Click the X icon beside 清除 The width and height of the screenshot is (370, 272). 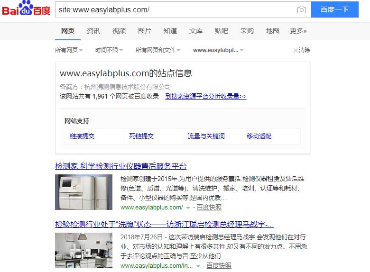tap(295, 50)
